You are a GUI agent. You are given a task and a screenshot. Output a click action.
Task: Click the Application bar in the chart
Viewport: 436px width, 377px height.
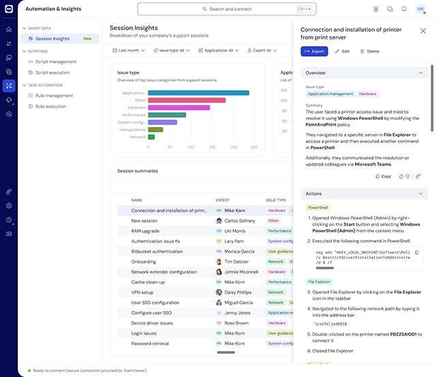[198, 93]
